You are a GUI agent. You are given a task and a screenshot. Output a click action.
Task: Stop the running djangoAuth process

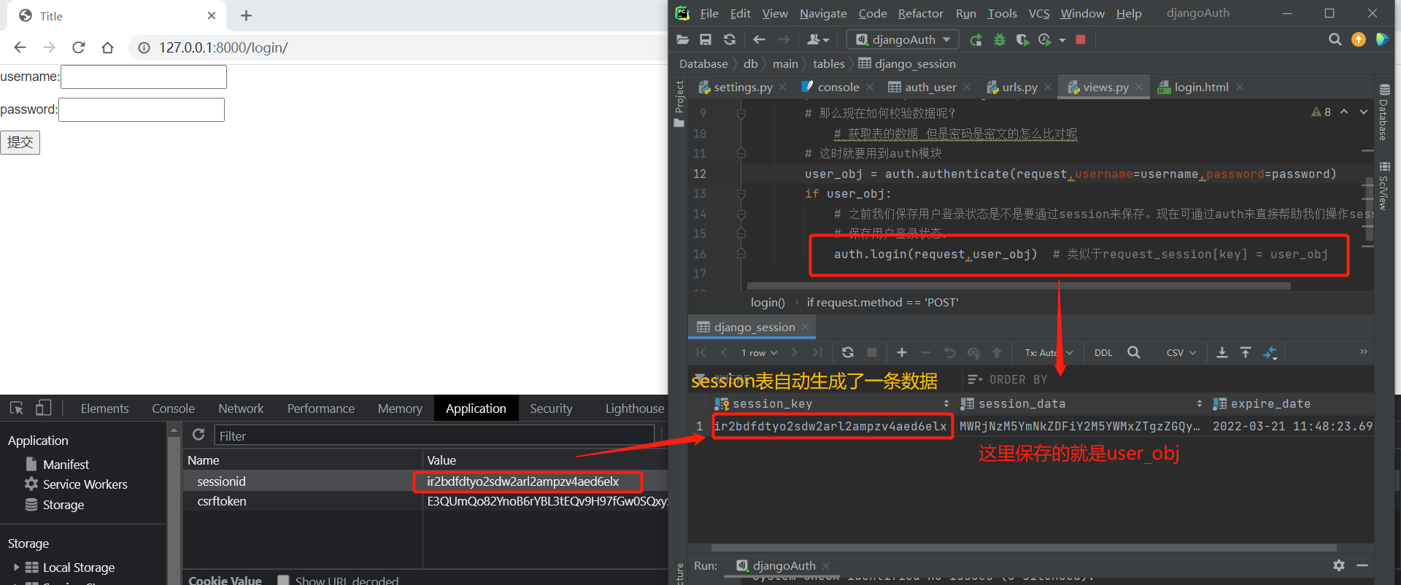[x=1081, y=39]
